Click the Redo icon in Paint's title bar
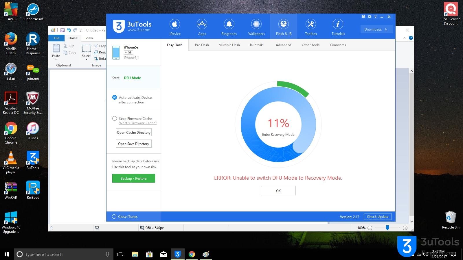 [75, 30]
